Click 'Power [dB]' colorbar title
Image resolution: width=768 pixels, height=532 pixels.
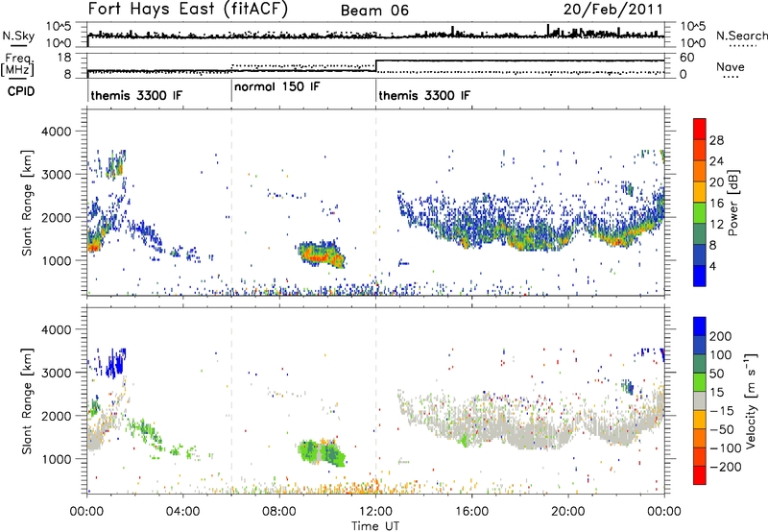coord(733,203)
